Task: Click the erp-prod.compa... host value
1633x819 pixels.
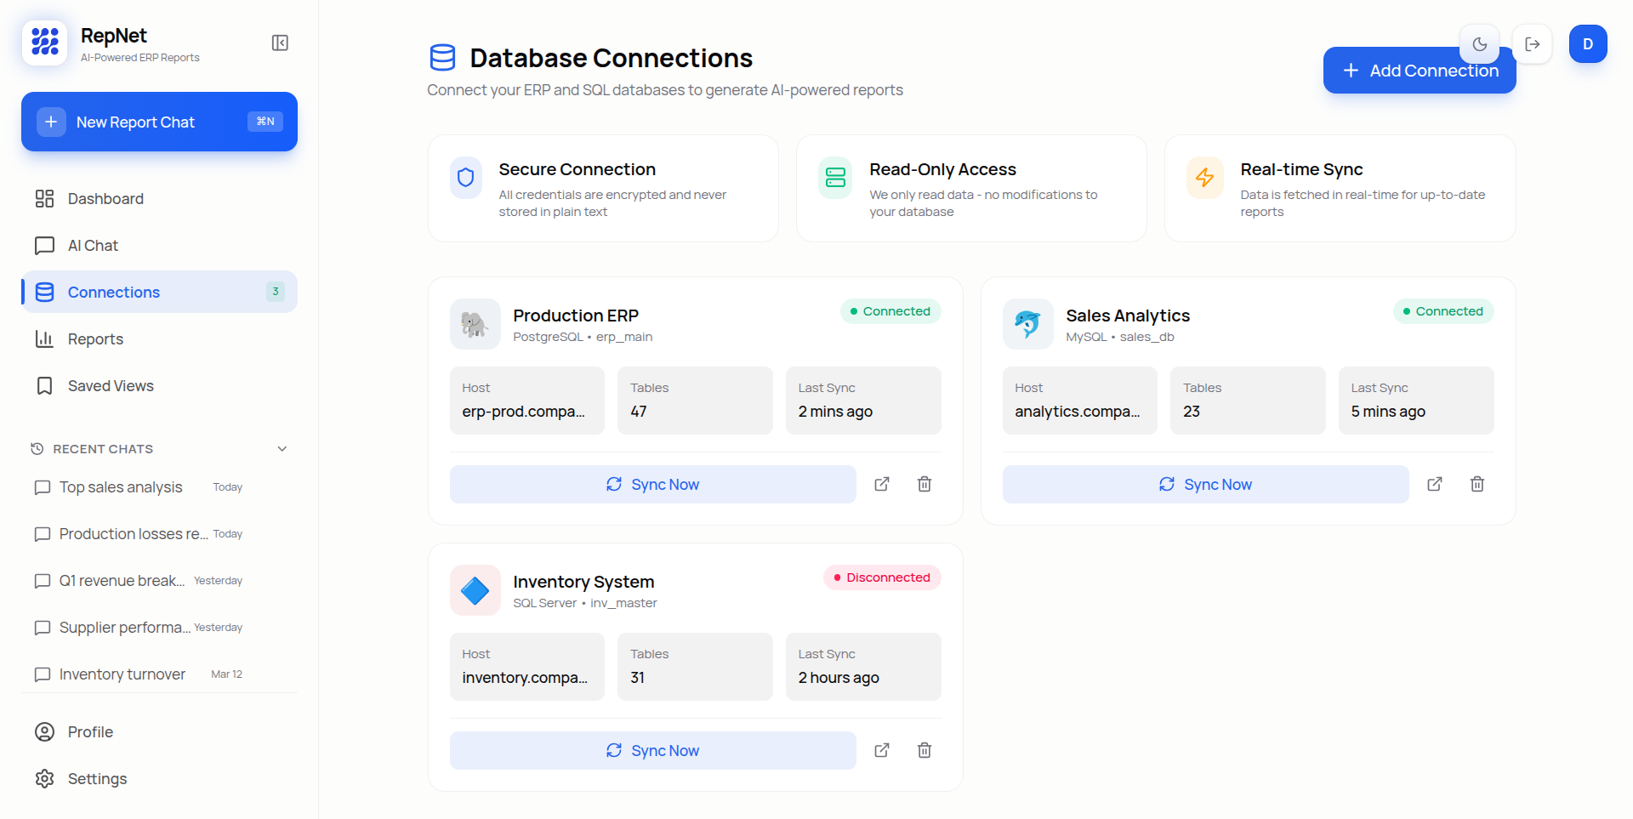Action: pos(523,412)
